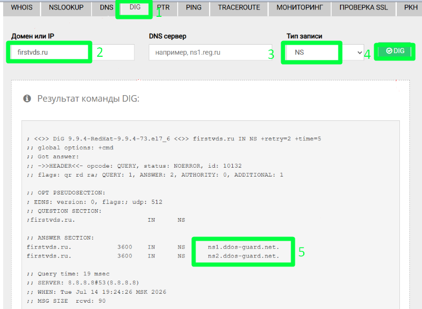This screenshot has height=309, width=422.
Task: Focus the DNS сервер input field
Action: [210, 52]
